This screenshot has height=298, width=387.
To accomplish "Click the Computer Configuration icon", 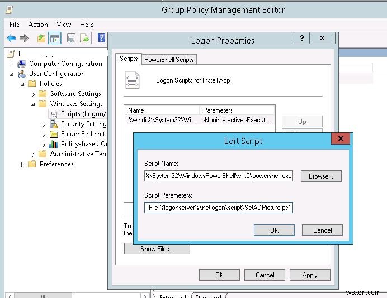I will [x=22, y=64].
